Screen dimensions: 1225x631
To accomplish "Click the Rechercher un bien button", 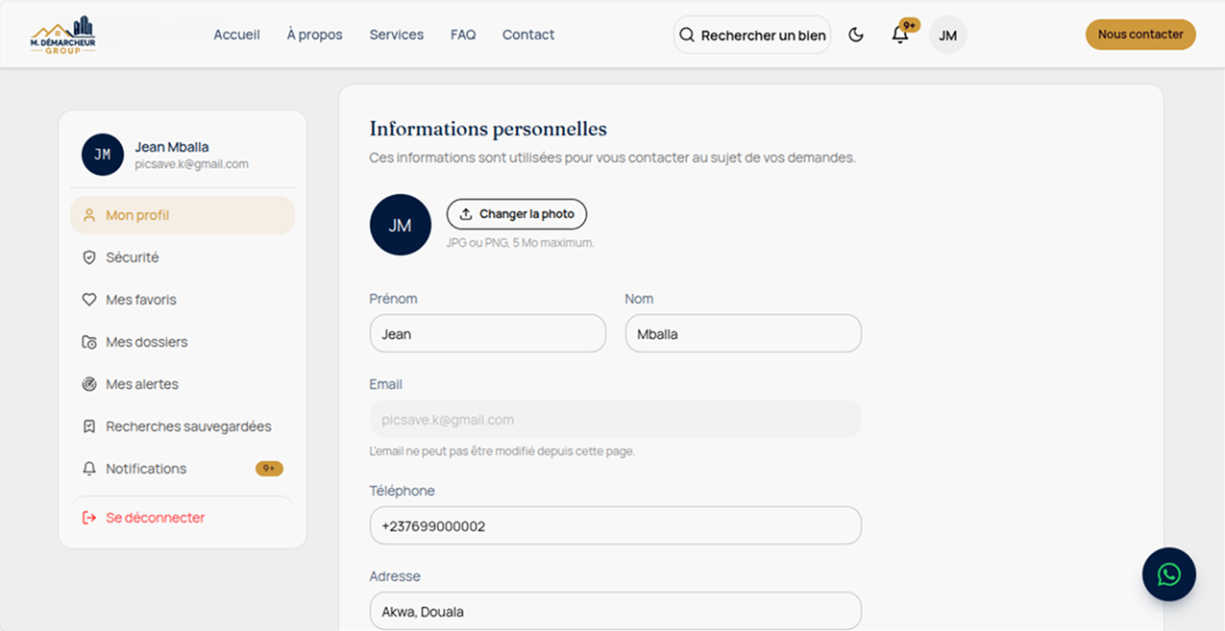I will [752, 35].
